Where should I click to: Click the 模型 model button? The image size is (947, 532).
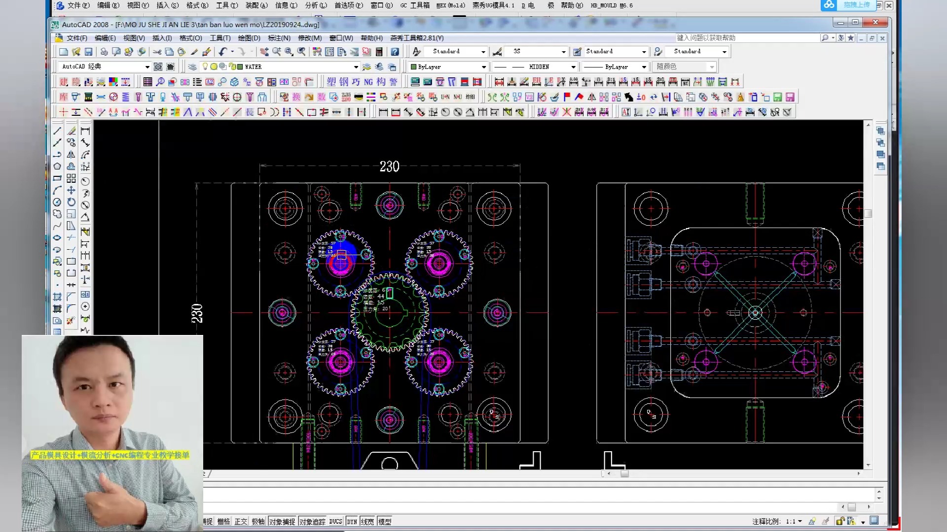385,522
